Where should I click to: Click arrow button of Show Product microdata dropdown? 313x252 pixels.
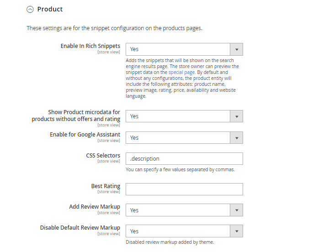pos(236,116)
